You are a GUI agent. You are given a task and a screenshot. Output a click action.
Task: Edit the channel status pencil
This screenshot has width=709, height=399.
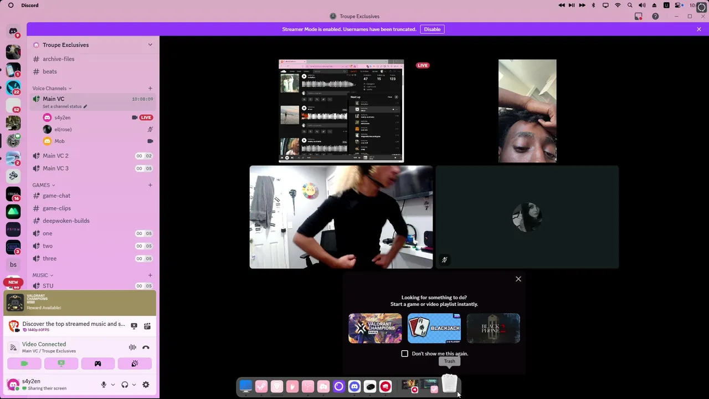[85, 106]
